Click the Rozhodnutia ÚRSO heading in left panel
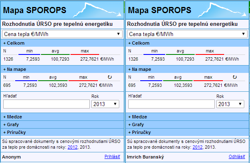This screenshot has width=250, height=163. (x=57, y=24)
